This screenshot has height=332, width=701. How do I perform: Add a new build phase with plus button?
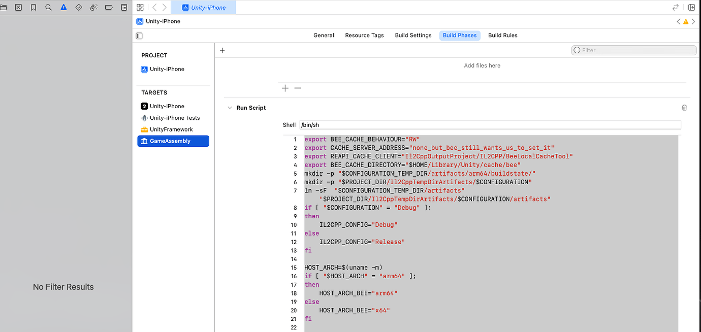tap(222, 50)
